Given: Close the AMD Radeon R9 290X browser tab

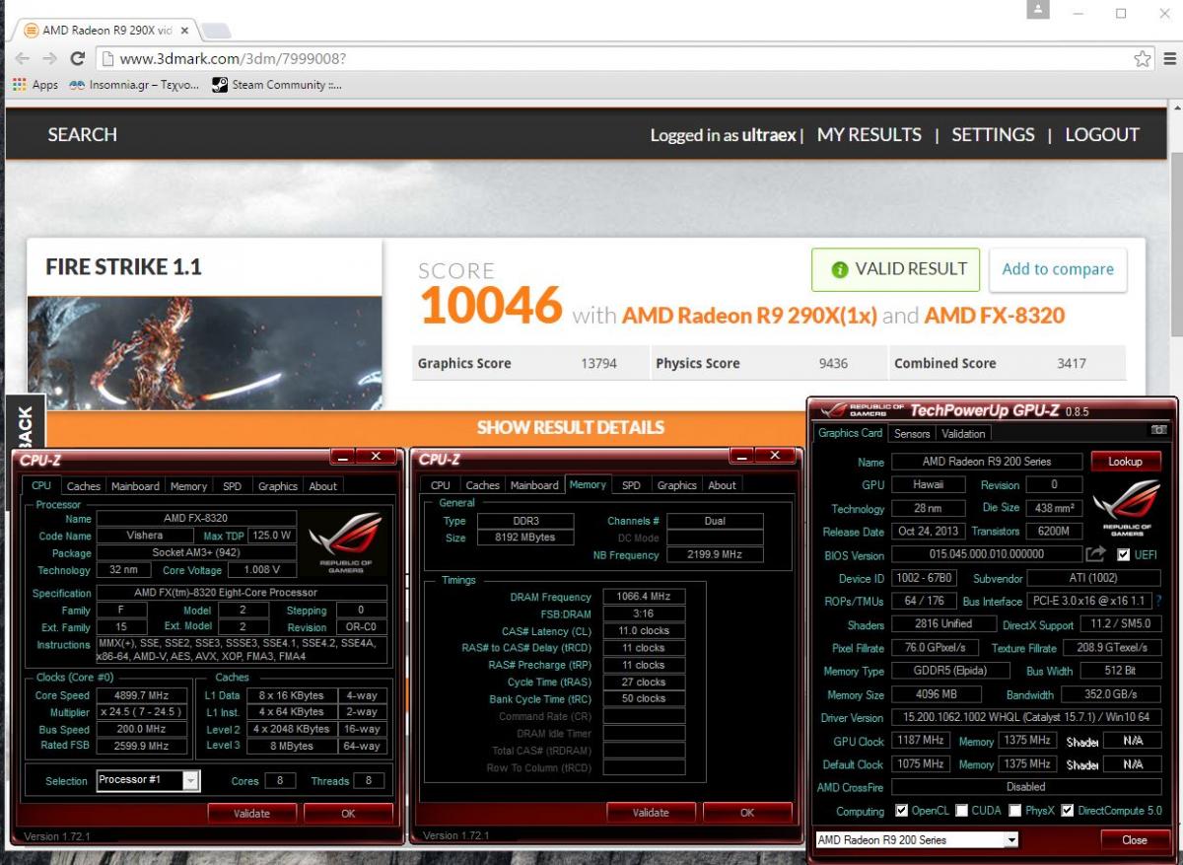Looking at the screenshot, I should pos(184,31).
